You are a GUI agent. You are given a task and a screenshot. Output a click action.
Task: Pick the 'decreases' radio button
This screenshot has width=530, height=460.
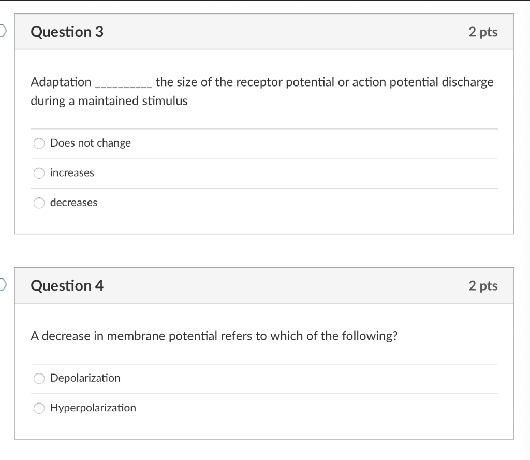[x=39, y=203]
